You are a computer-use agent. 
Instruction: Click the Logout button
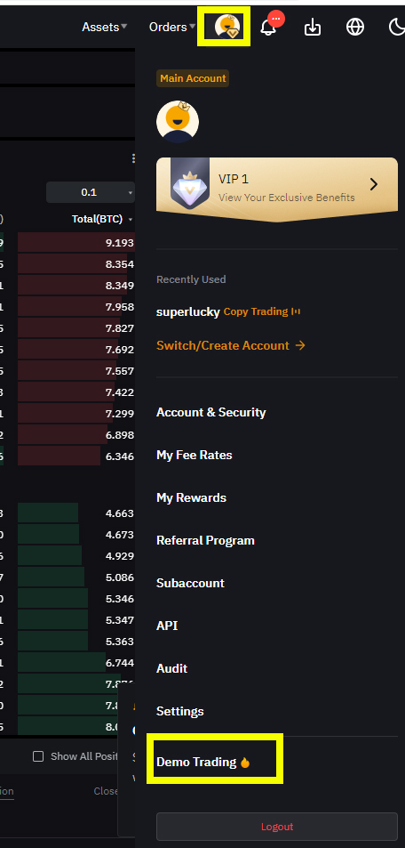pos(277,827)
